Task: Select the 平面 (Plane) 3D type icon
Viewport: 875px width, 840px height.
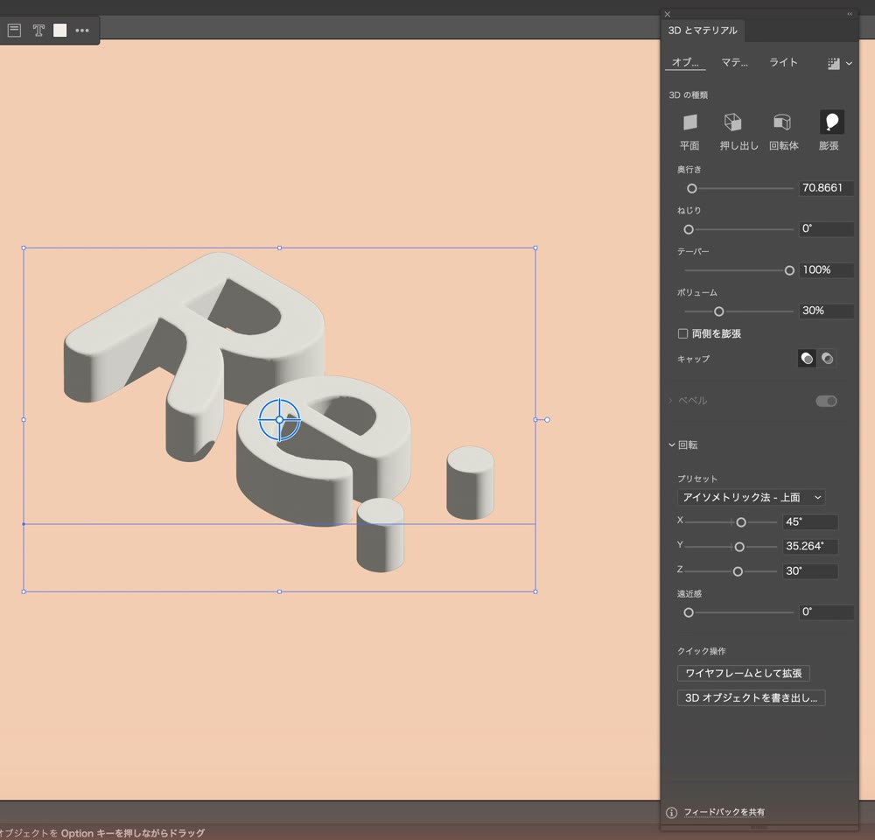Action: coord(689,122)
